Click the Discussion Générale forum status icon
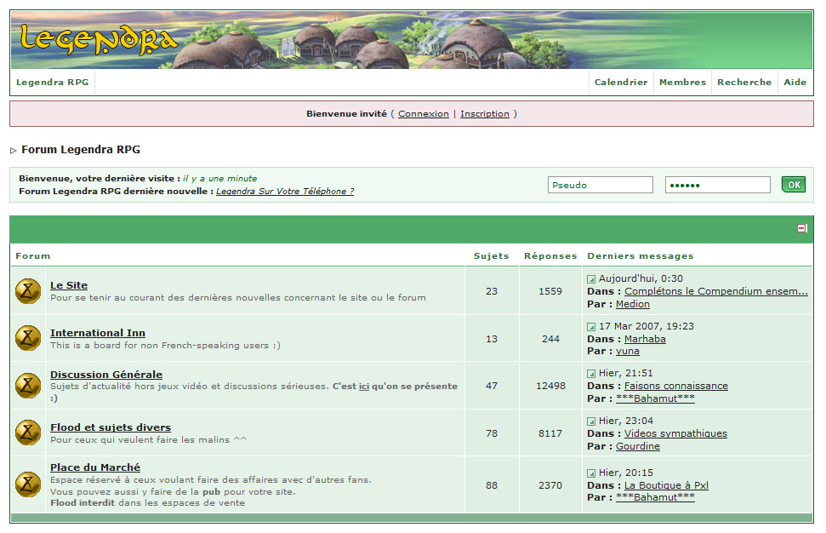The height and width of the screenshot is (533, 826). (x=28, y=386)
